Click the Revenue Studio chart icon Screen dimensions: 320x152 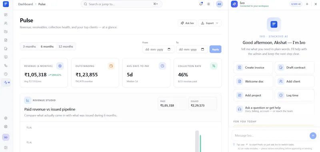[x=28, y=100]
